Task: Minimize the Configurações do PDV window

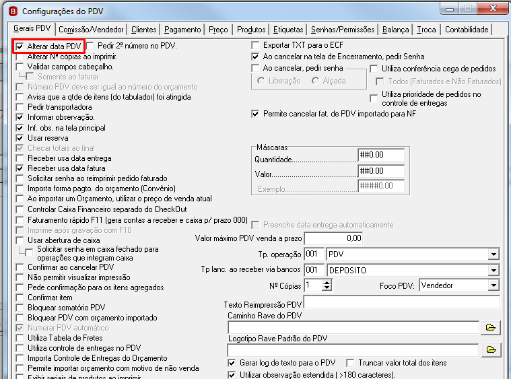Action: pos(450,9)
